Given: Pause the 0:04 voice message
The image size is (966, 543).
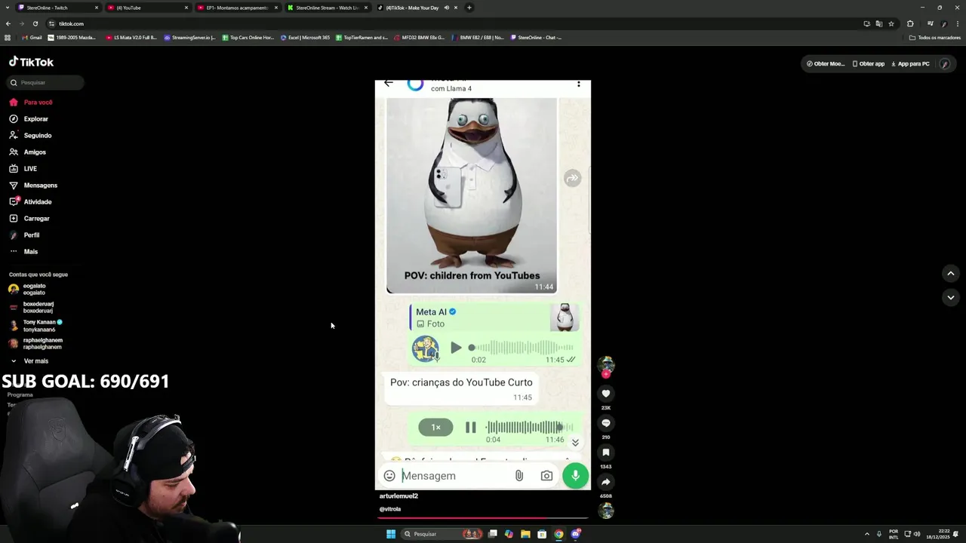Looking at the screenshot, I should pos(470,428).
